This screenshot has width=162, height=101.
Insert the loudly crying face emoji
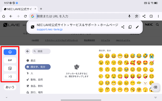(151, 56)
